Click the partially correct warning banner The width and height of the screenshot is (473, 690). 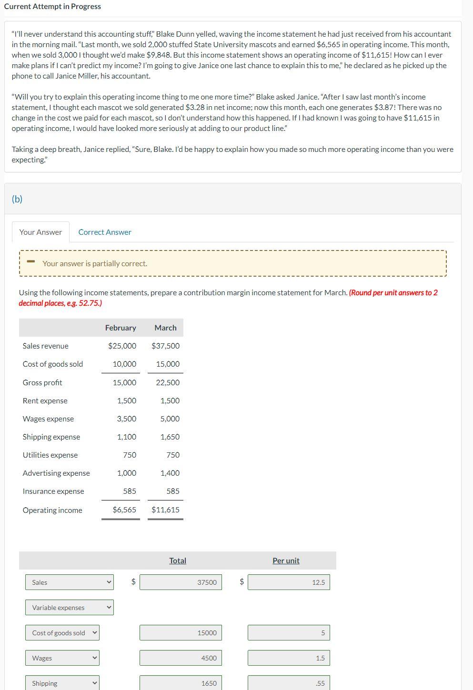(x=233, y=263)
